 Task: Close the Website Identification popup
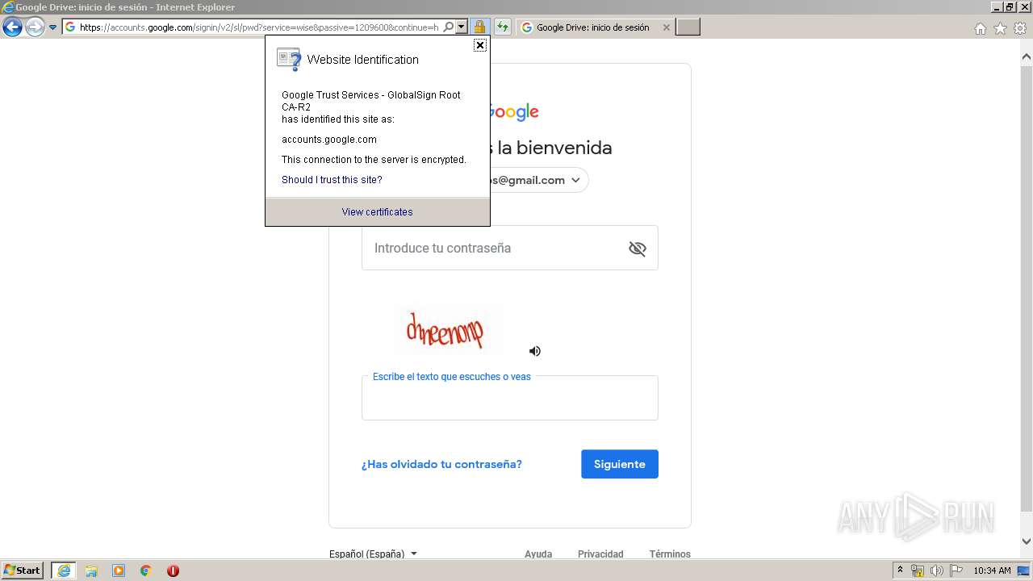(x=480, y=45)
